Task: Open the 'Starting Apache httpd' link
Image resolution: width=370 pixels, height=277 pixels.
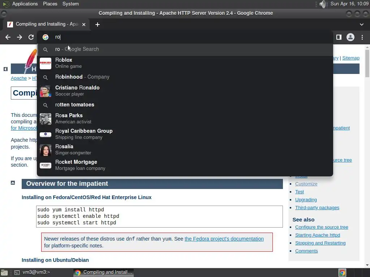Action: coord(318,235)
